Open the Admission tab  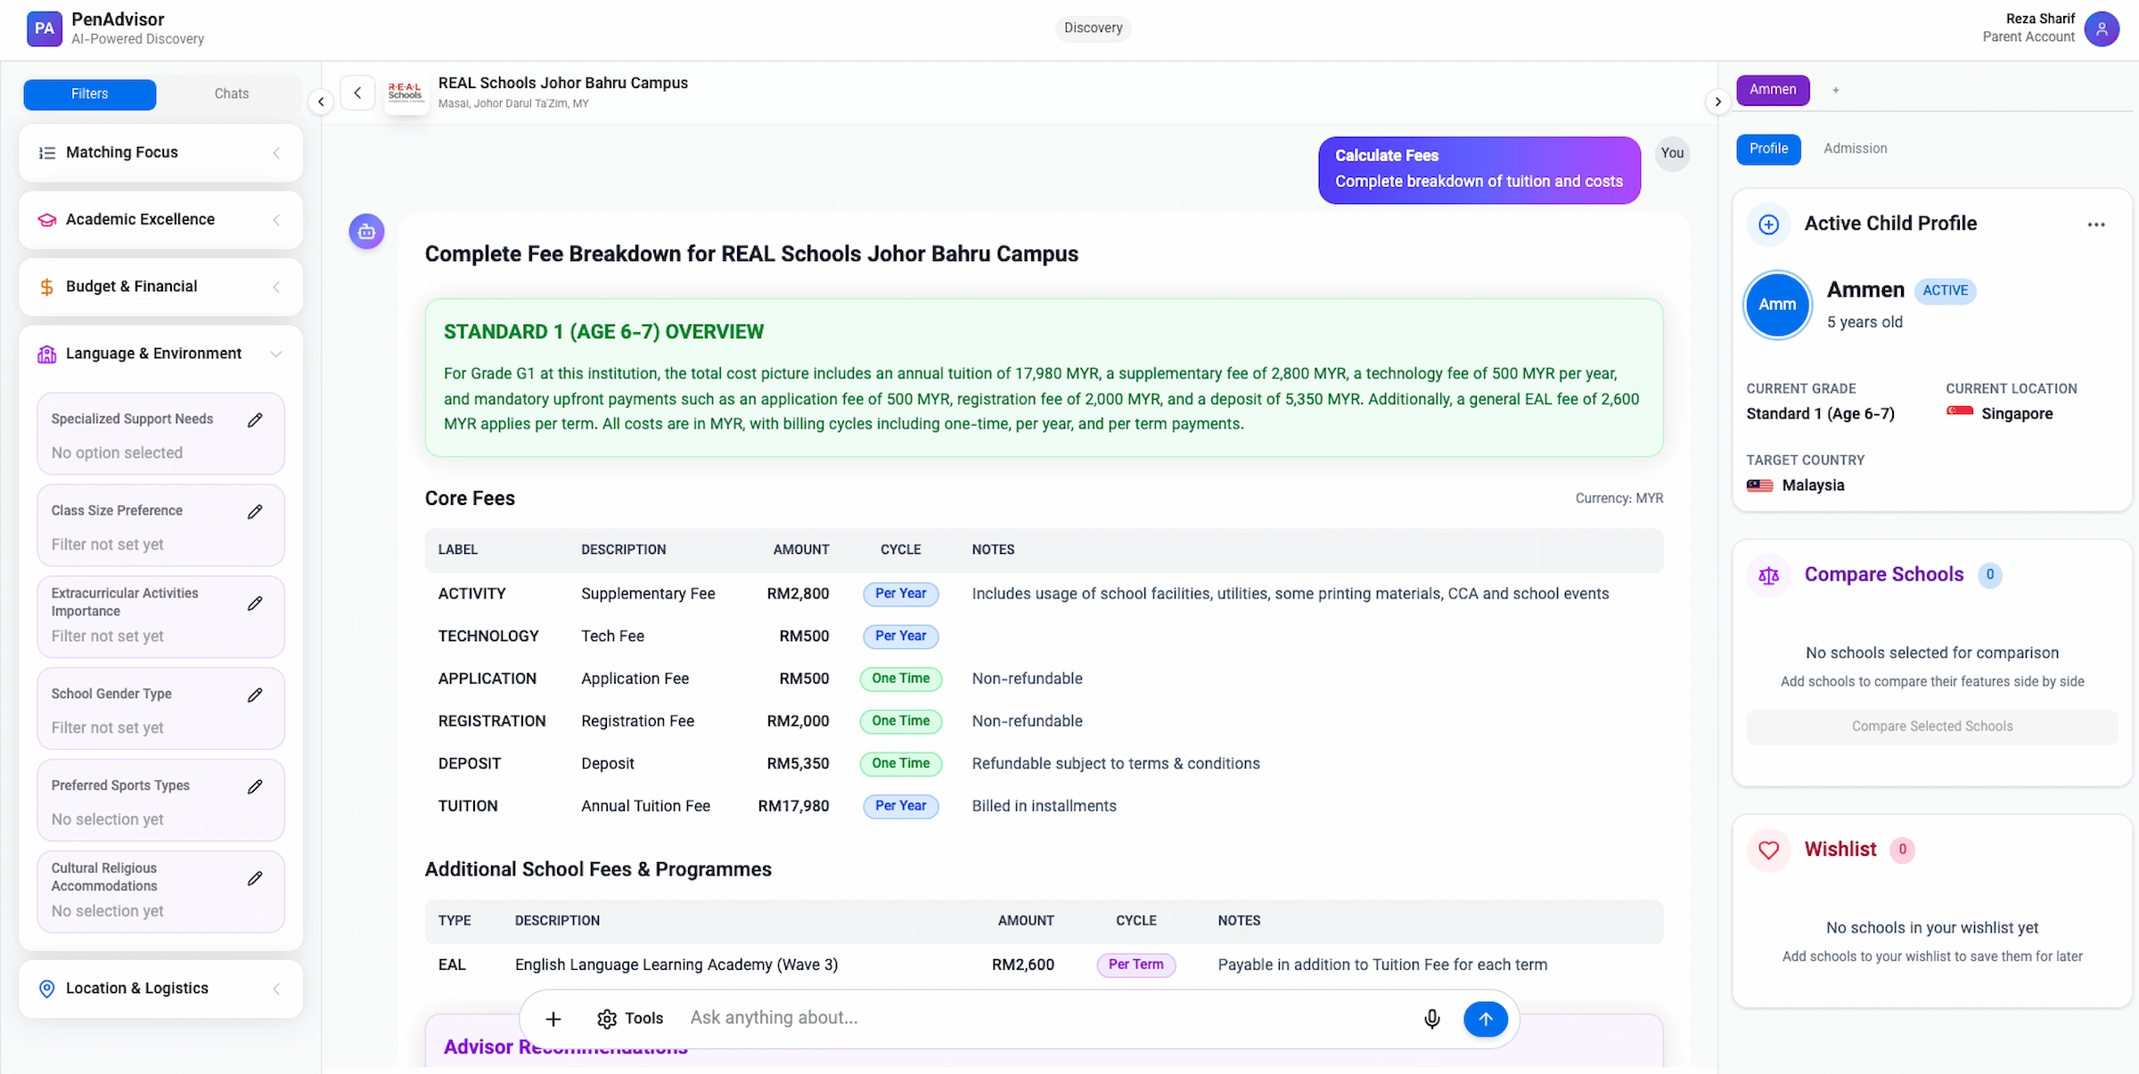pyautogui.click(x=1855, y=149)
